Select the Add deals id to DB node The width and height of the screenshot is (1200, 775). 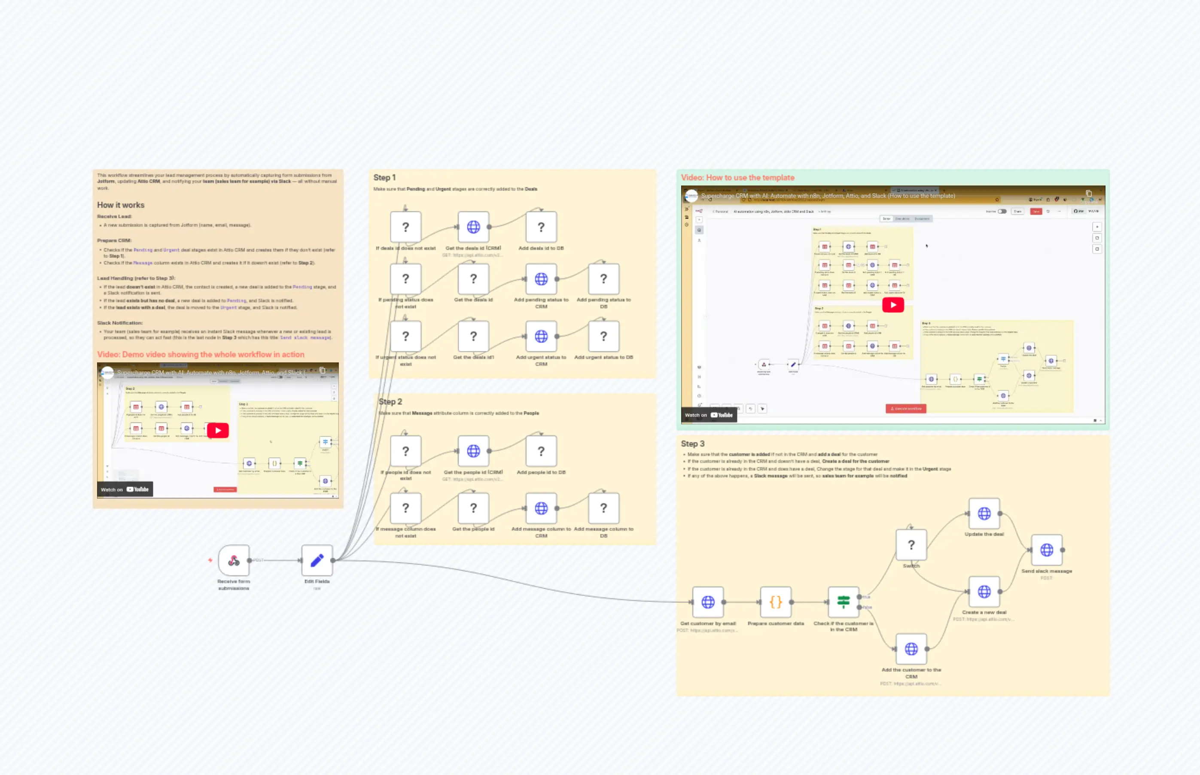click(x=541, y=227)
